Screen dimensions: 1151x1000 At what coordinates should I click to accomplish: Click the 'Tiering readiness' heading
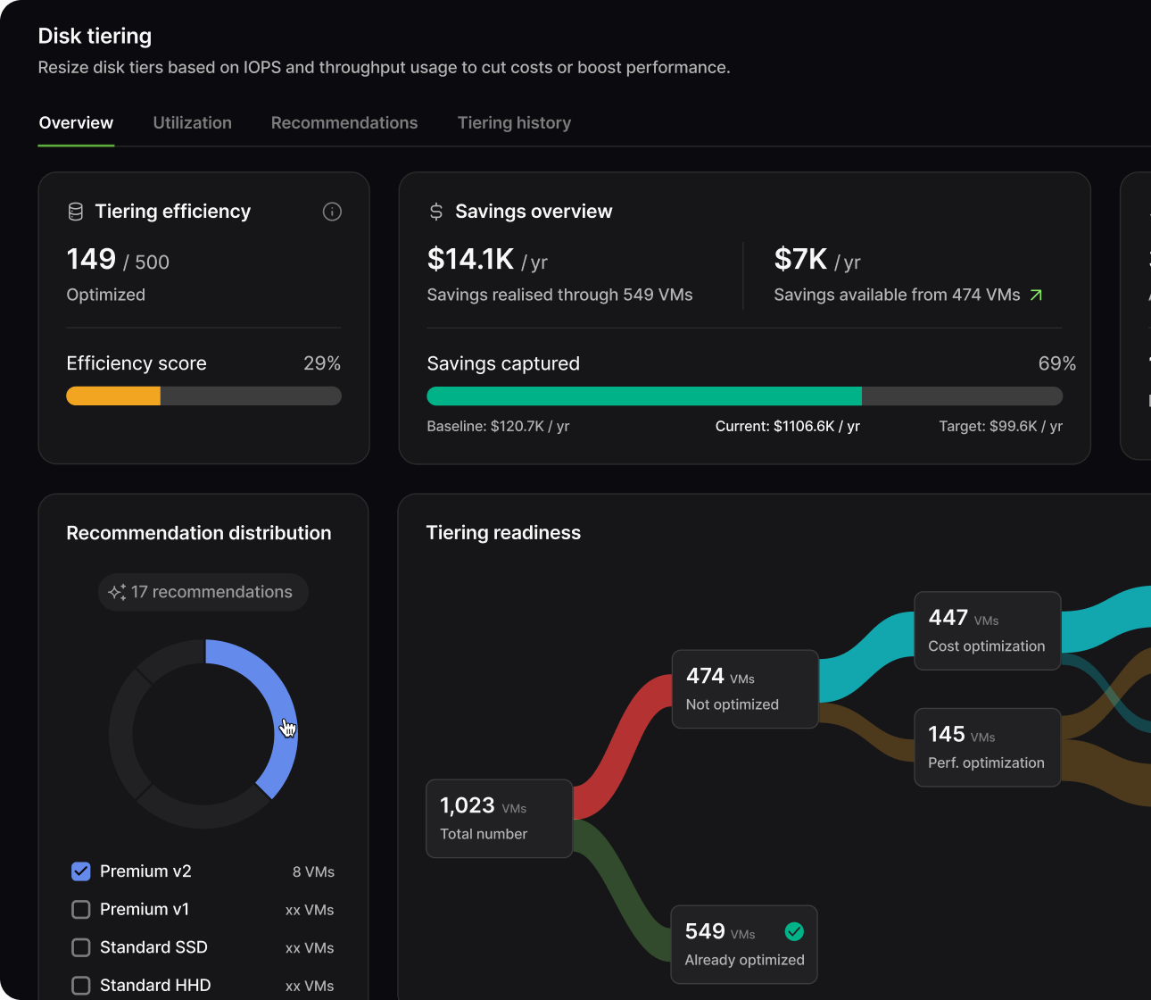[x=503, y=533]
